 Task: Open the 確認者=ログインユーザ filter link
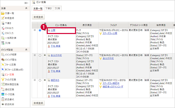(x=113, y=86)
